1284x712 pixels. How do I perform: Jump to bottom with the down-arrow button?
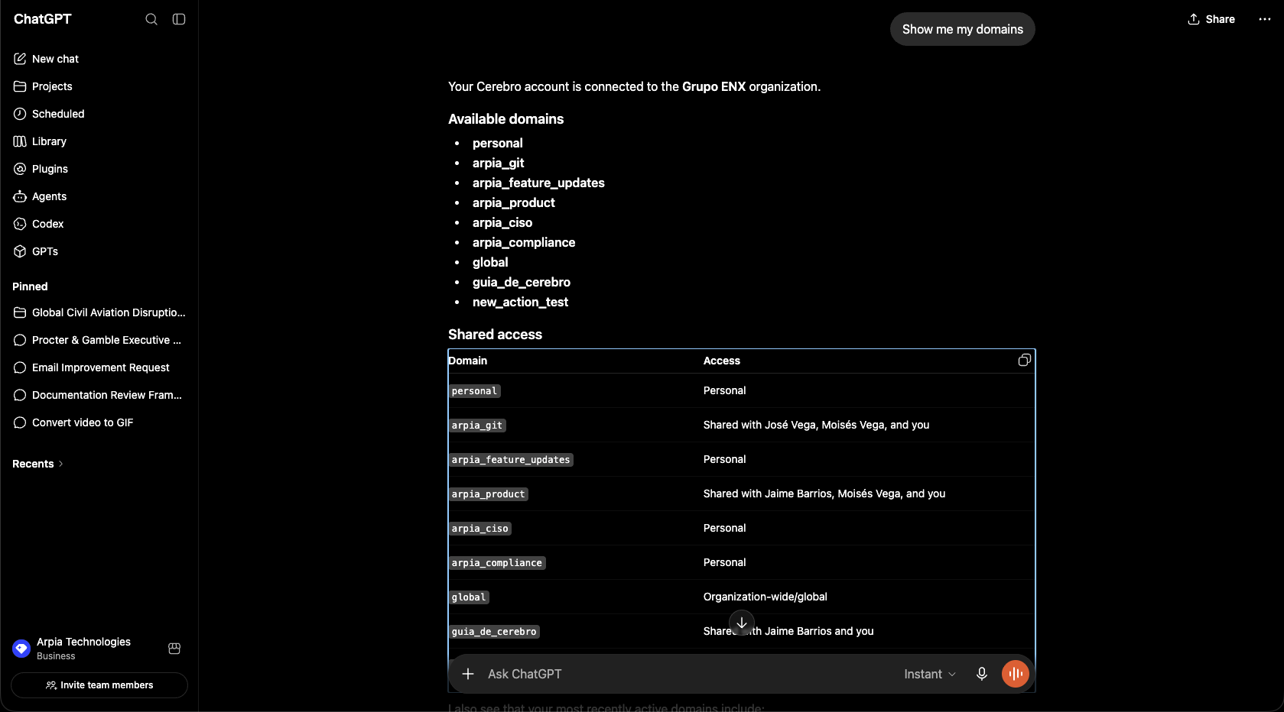(x=742, y=623)
